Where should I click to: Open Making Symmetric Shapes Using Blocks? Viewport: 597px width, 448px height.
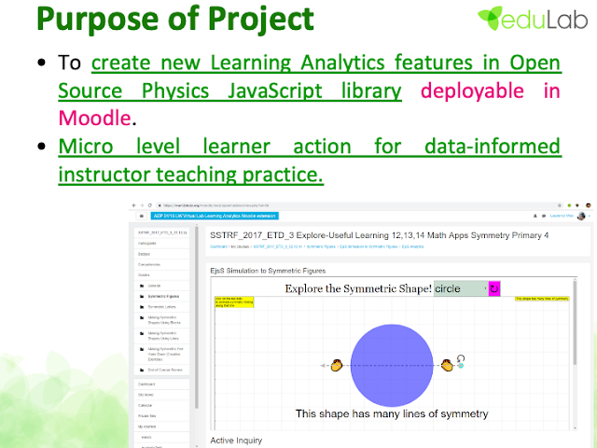[164, 320]
